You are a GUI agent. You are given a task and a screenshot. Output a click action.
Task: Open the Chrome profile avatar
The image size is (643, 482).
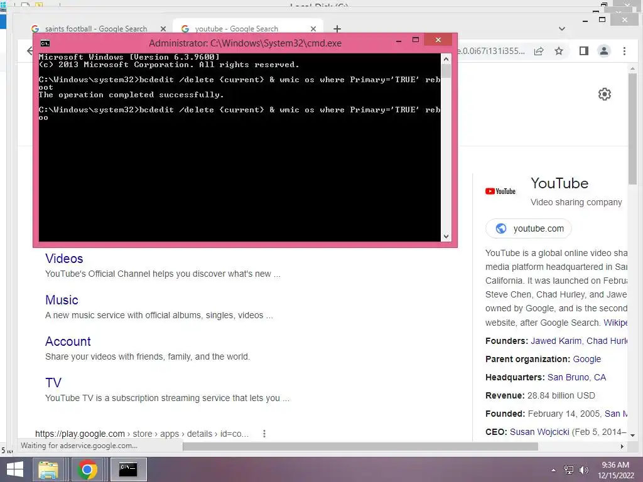pos(603,51)
